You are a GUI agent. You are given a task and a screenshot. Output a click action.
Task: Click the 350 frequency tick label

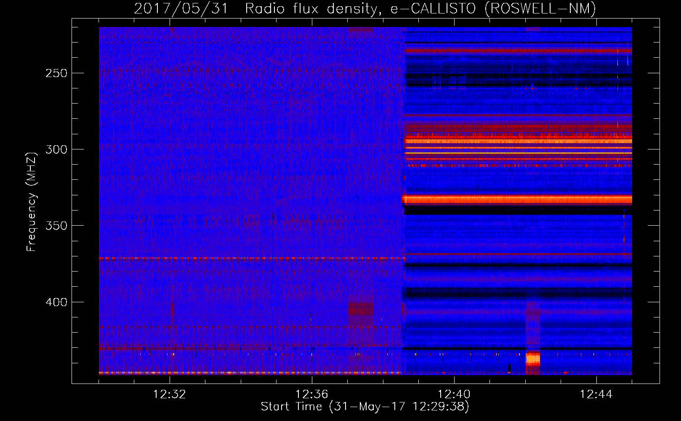pyautogui.click(x=56, y=226)
